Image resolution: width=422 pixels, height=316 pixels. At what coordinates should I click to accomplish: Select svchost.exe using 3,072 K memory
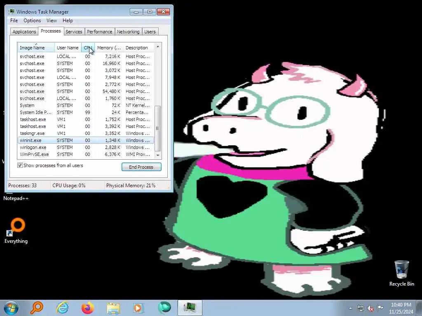click(86, 70)
